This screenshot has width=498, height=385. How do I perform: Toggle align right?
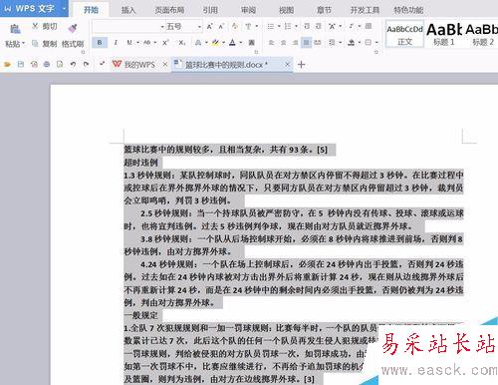click(295, 43)
